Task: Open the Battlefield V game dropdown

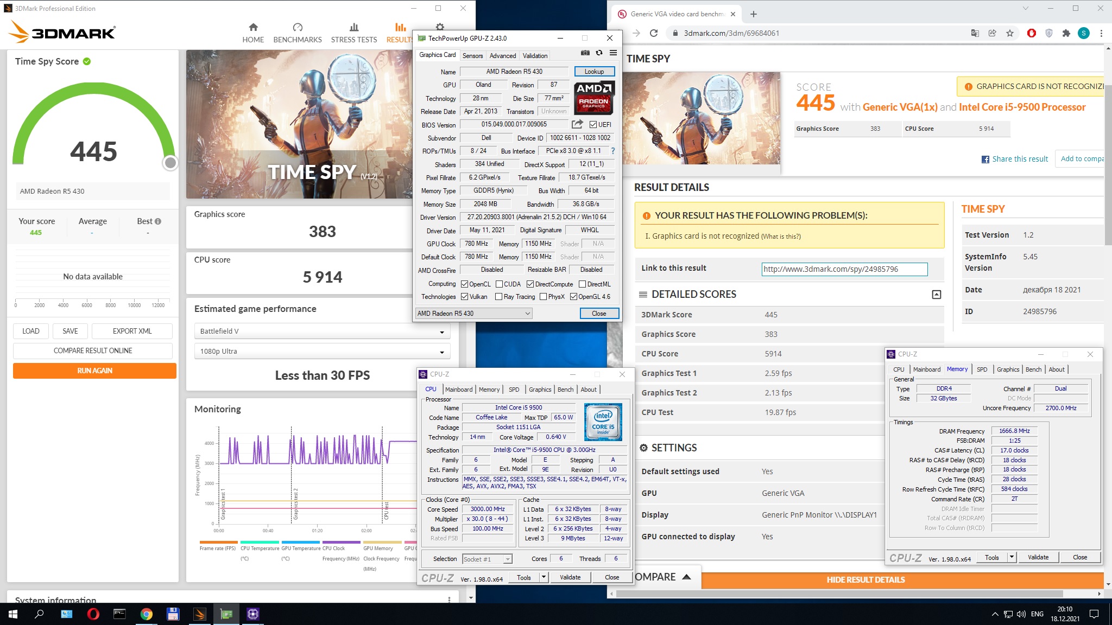Action: tap(322, 331)
